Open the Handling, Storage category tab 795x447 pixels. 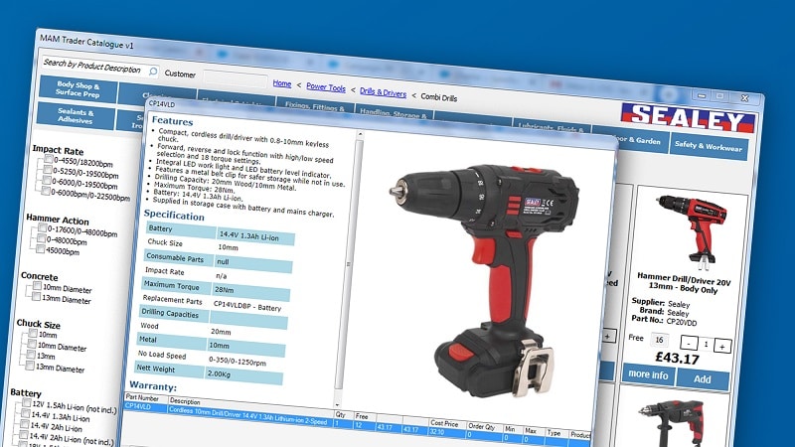coord(394,113)
